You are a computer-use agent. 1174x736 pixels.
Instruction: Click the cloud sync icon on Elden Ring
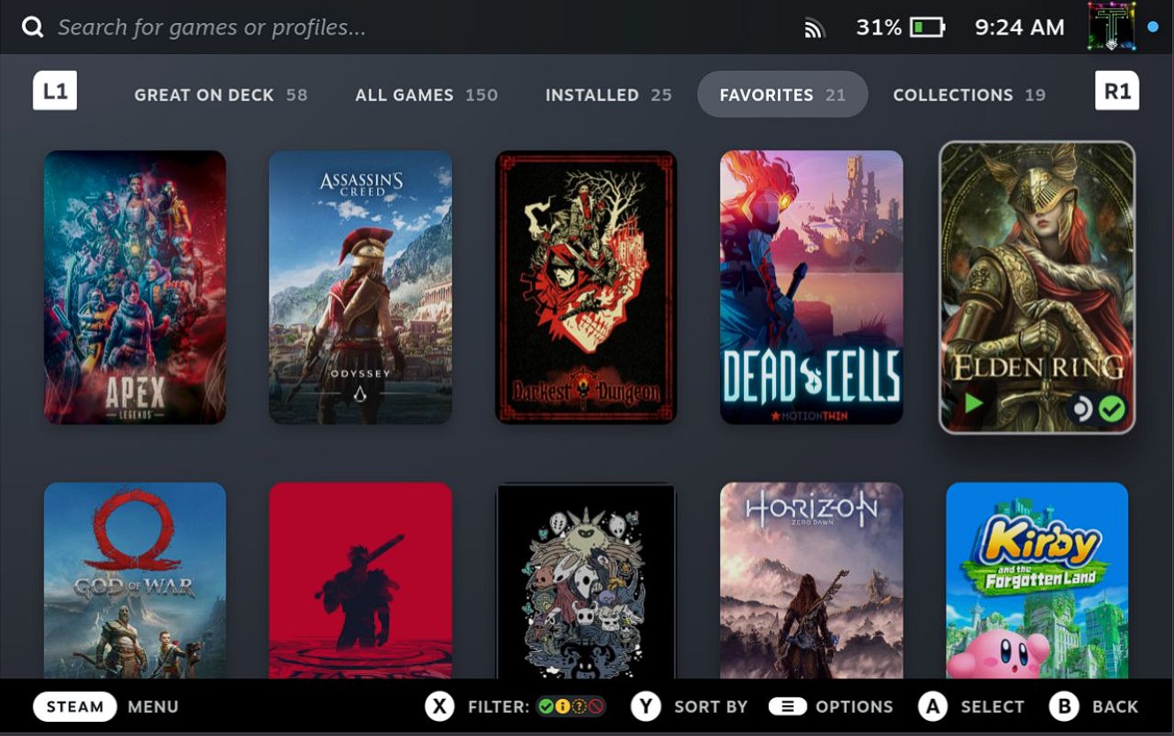pos(1083,407)
